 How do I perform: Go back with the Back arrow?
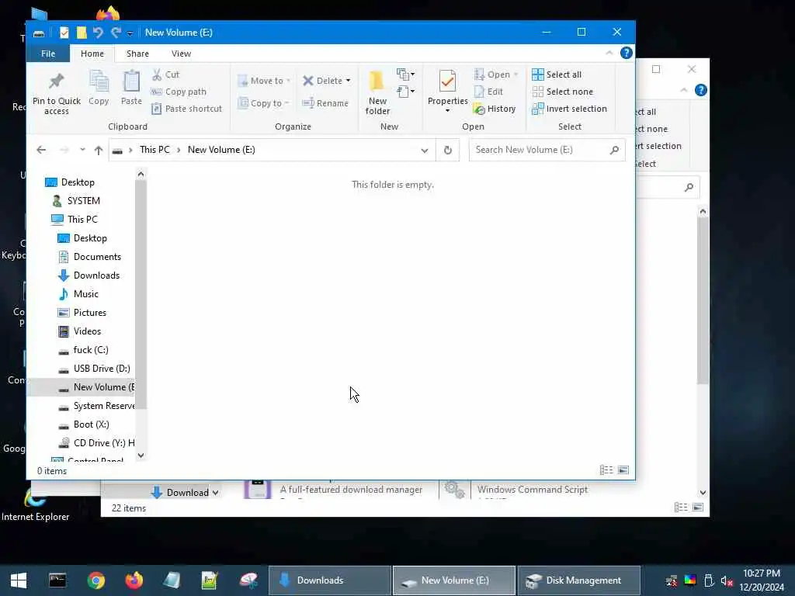(x=42, y=150)
